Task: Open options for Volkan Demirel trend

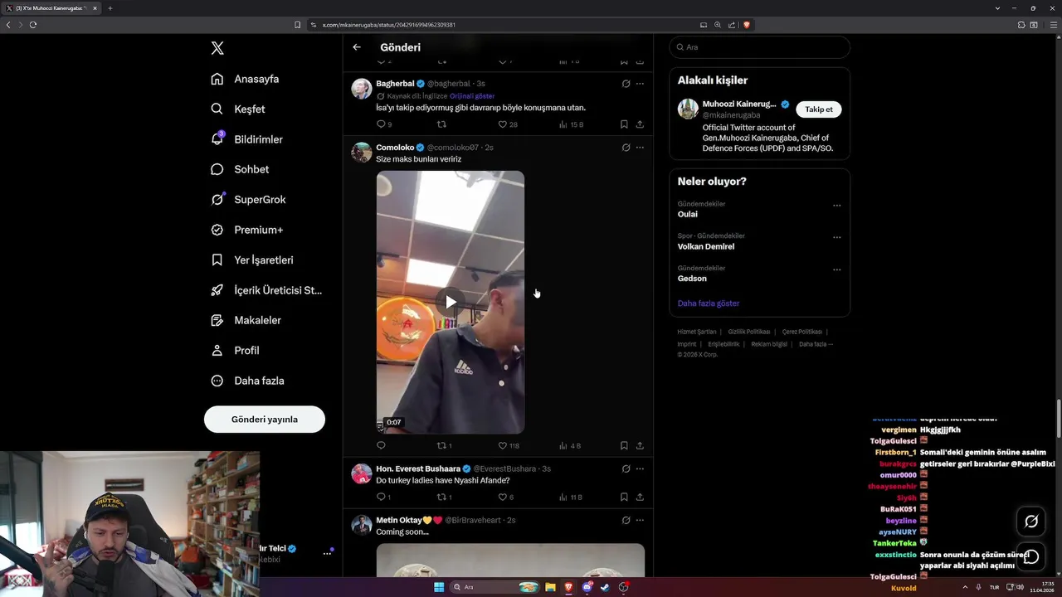Action: (x=836, y=237)
